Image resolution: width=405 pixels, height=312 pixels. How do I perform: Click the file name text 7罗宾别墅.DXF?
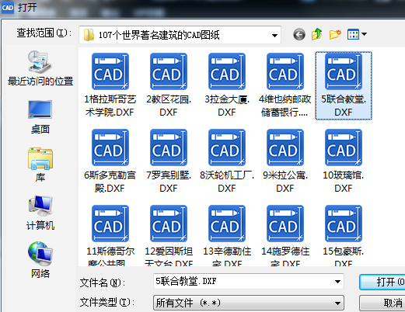169,182
